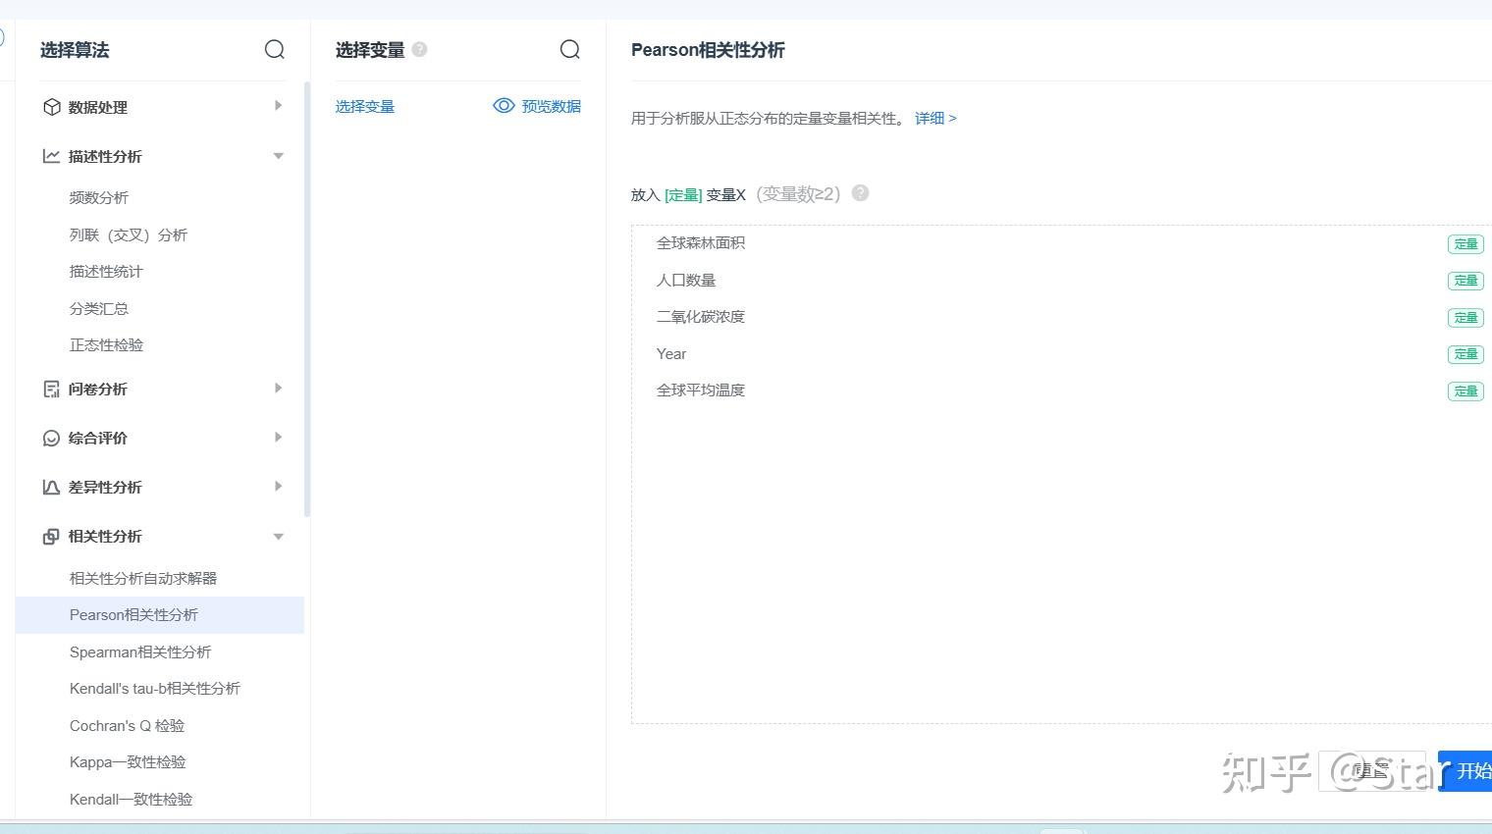Click the 差异性分析 curve icon
This screenshot has width=1492, height=834.
coord(52,488)
